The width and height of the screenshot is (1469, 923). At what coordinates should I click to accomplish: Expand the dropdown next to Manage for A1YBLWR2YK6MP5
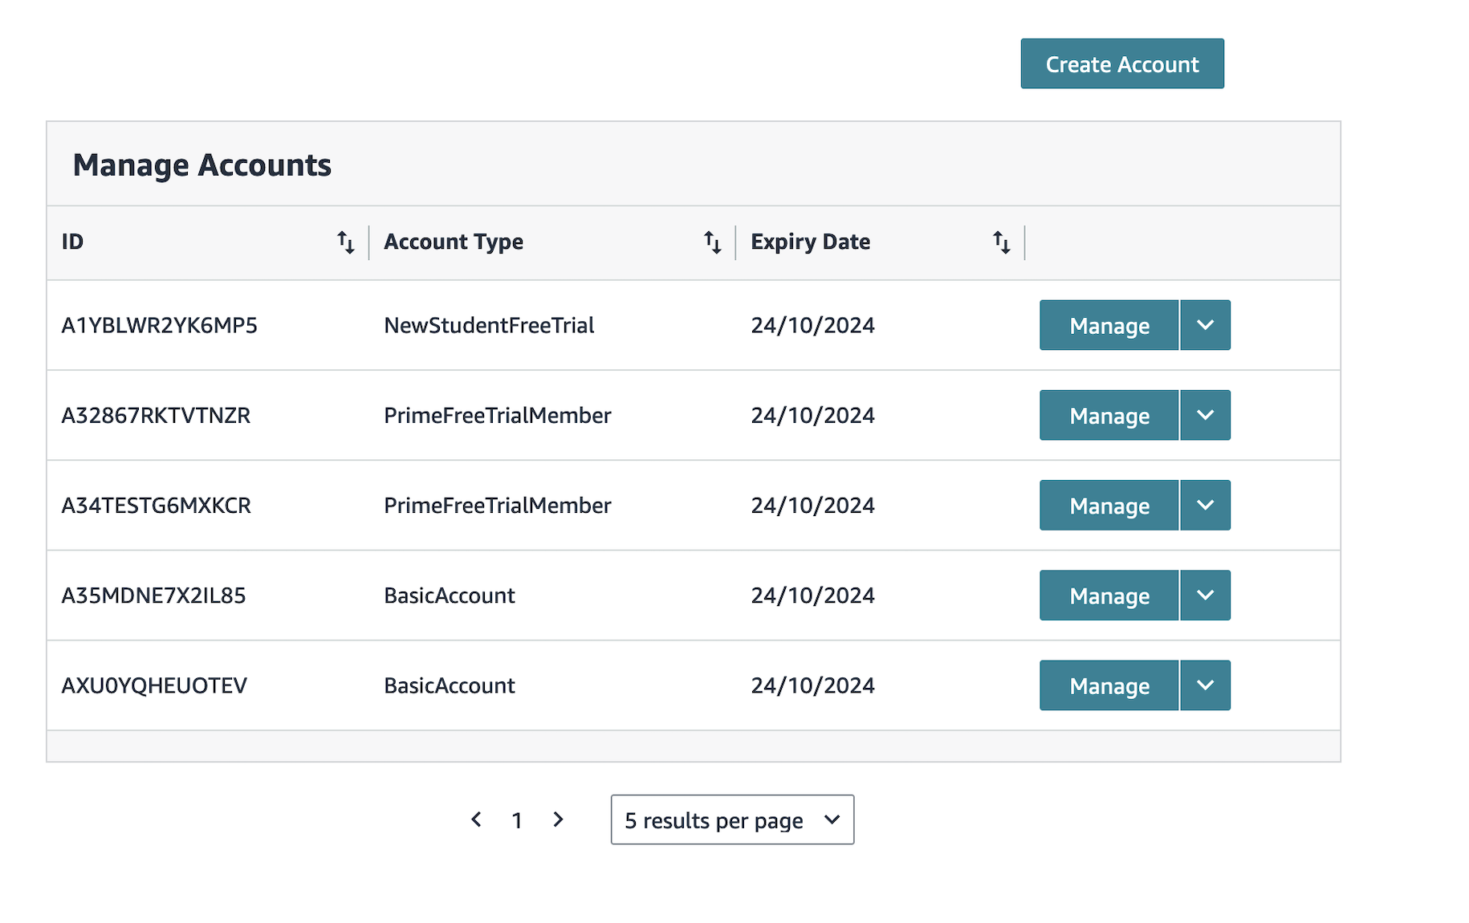[x=1205, y=325]
